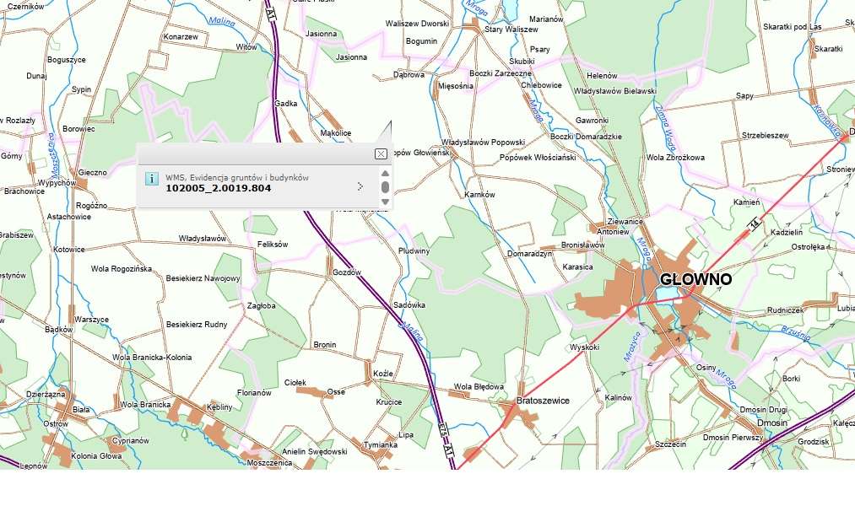Click the Wola Branicka-Kolonia label

click(x=152, y=358)
